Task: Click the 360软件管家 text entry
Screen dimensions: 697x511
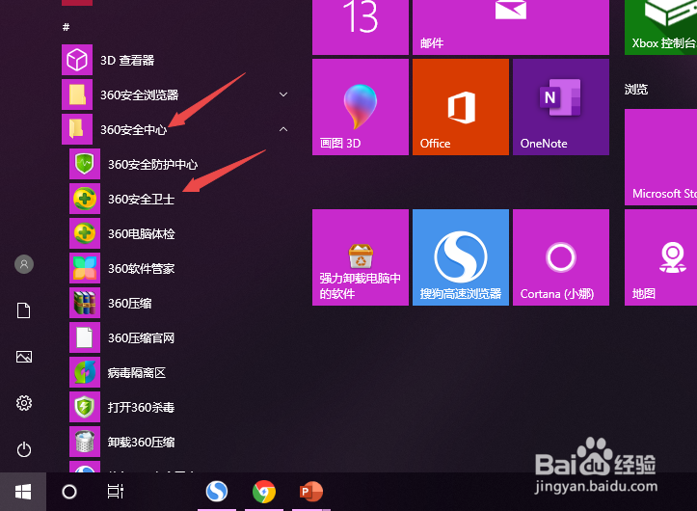Action: click(142, 269)
